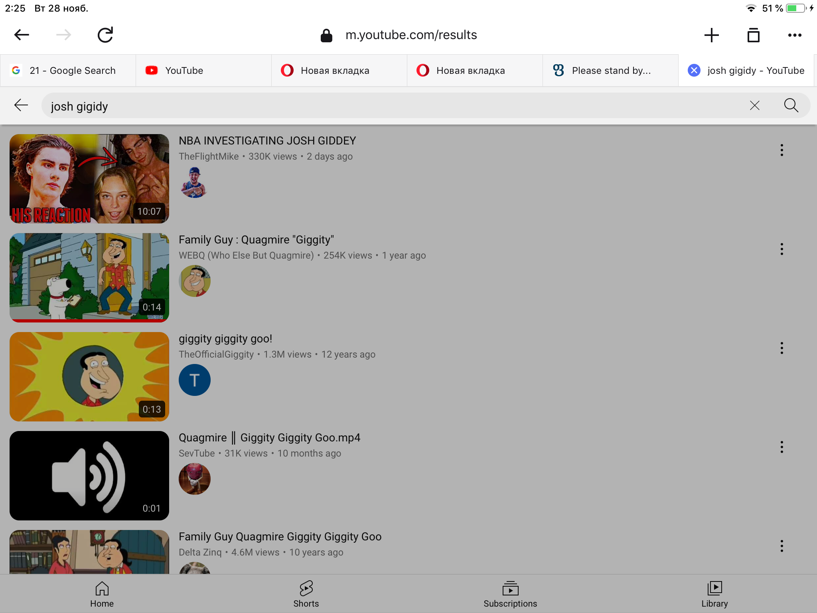
Task: Expand options for NBA Investigating Josh Giddey video
Action: click(x=781, y=150)
